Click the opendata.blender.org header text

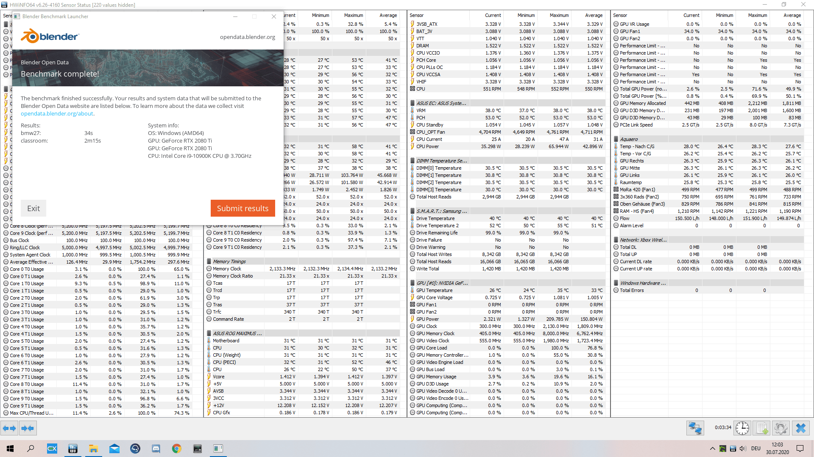click(x=248, y=37)
